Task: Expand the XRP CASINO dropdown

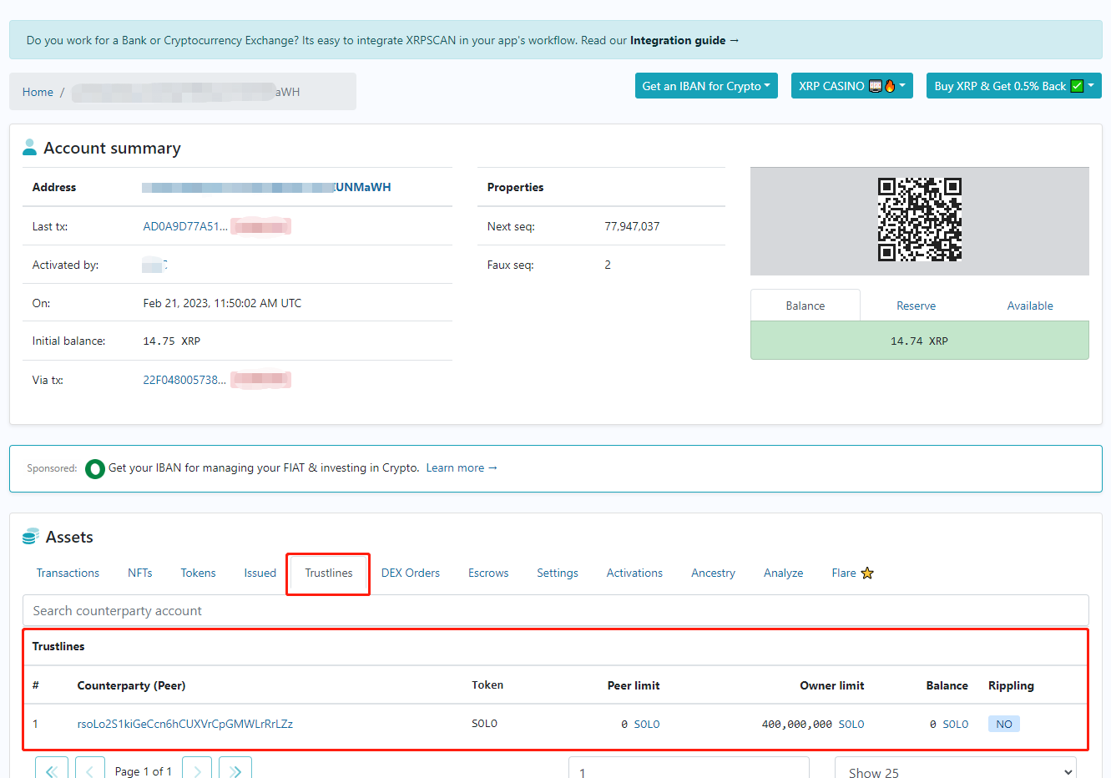Action: pyautogui.click(x=851, y=86)
